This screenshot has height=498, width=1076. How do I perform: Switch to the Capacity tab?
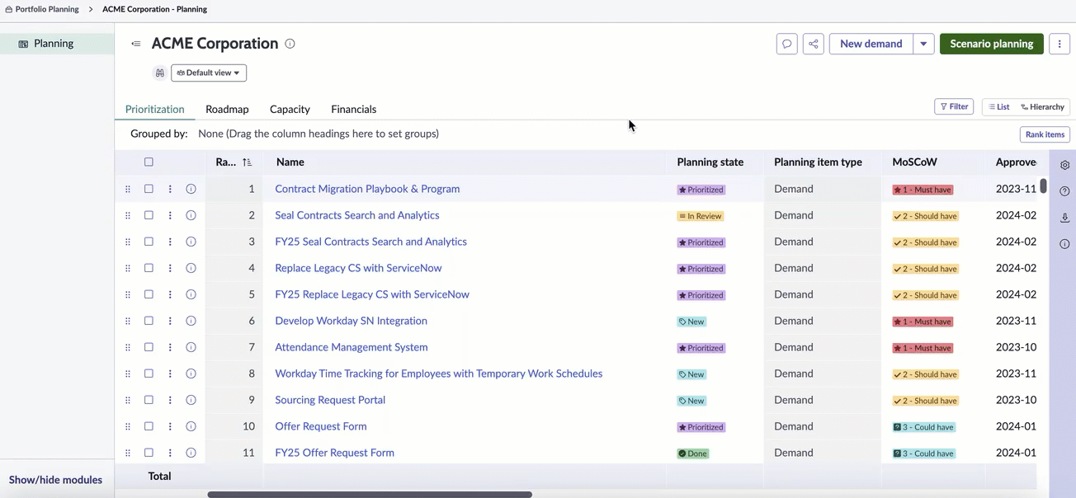coord(290,109)
